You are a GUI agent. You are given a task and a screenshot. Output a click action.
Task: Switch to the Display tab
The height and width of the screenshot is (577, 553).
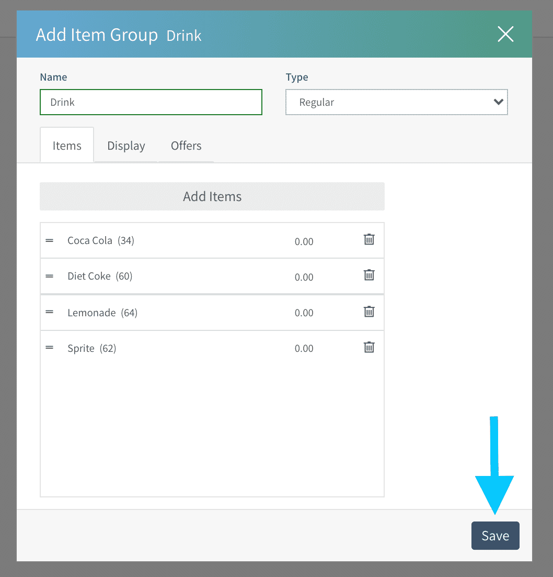click(x=126, y=146)
